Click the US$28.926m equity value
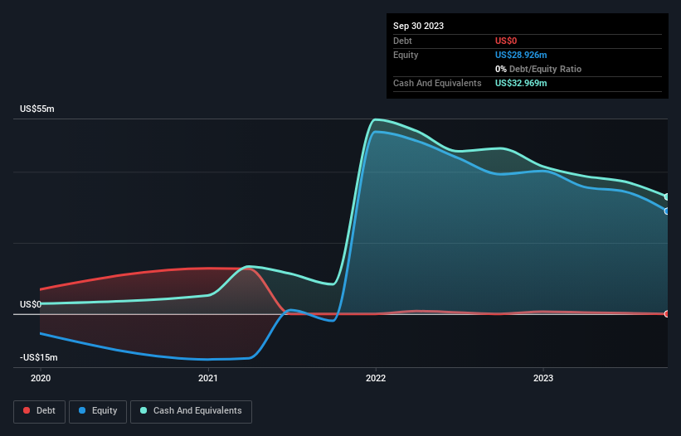Screen dimensions: 681x436 click(521, 55)
